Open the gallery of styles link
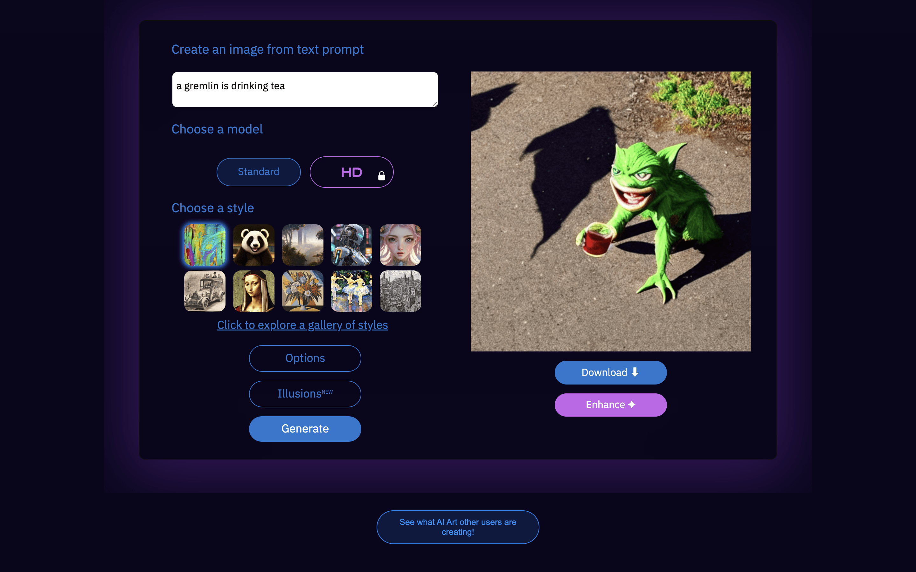Screen dimensions: 916x572 [302, 325]
